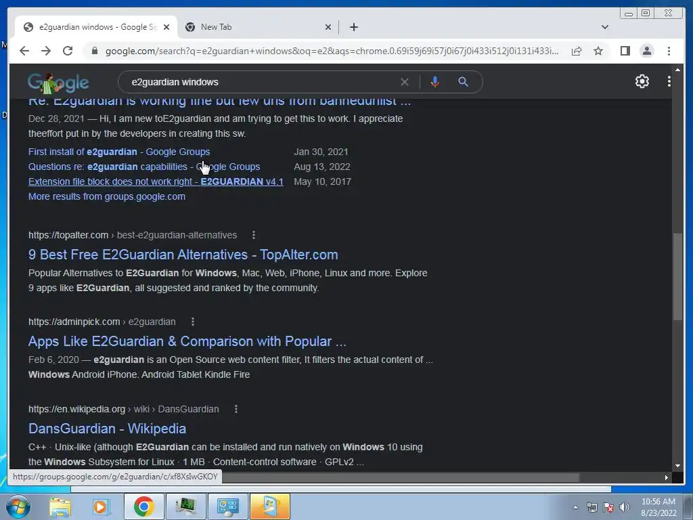Open the Windows Start menu
The width and height of the screenshot is (693, 520).
[18, 506]
